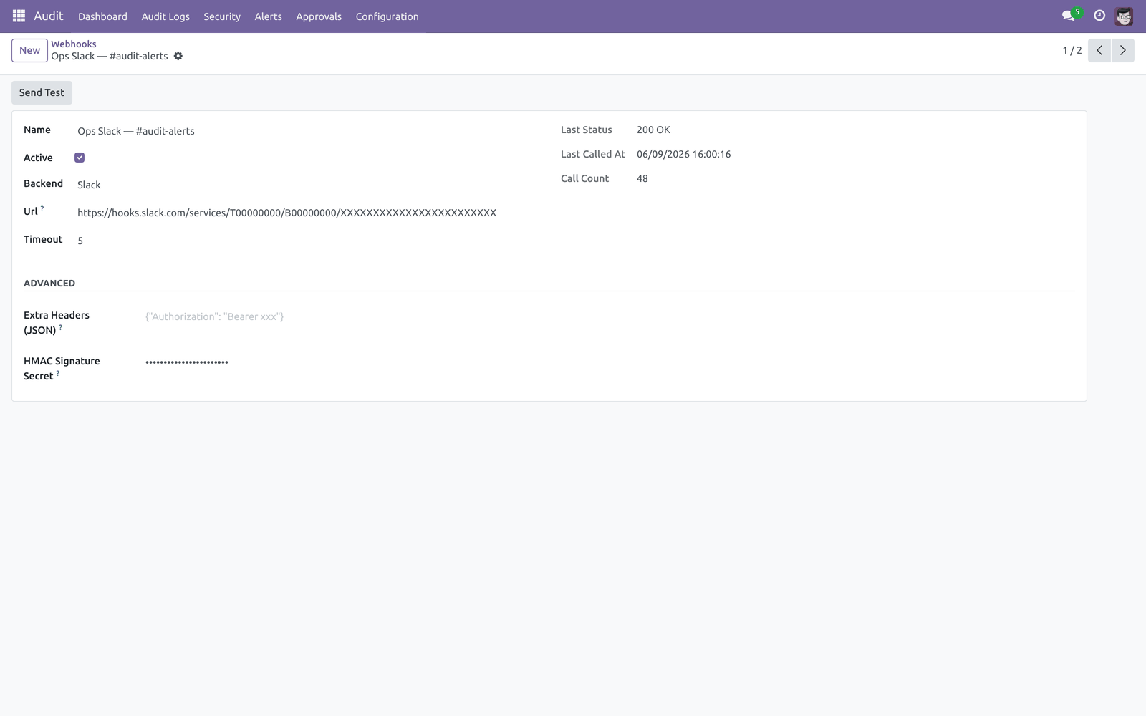Uncheck the Active checkbox
Viewport: 1146px width, 716px height.
coord(80,158)
